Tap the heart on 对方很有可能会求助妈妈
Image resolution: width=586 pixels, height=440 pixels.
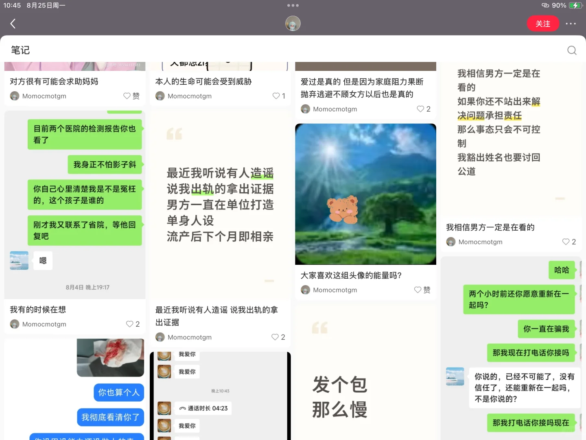[126, 96]
